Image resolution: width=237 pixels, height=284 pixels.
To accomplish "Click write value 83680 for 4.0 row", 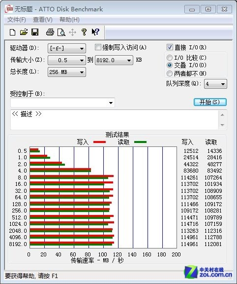I will 191,171.
